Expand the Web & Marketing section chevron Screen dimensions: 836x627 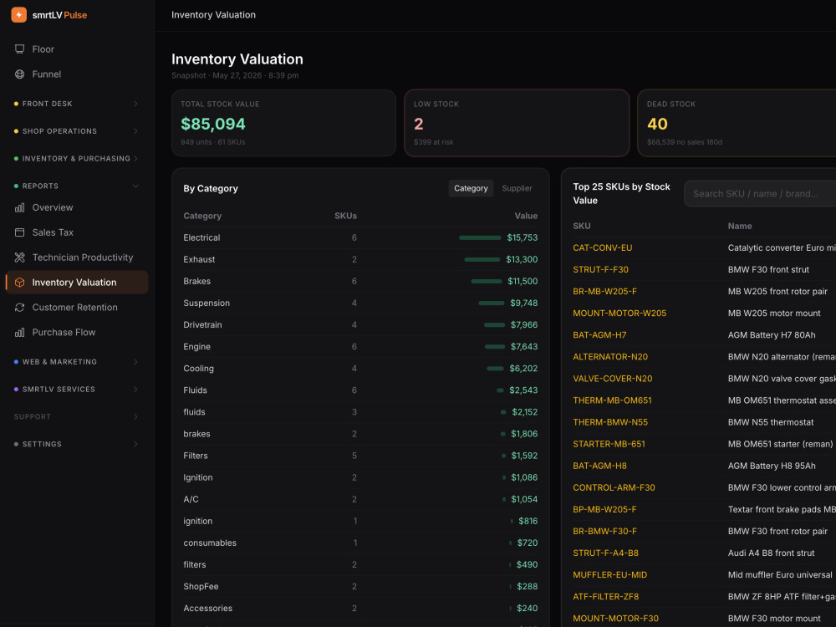(135, 362)
